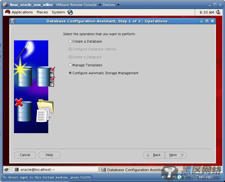Viewport: 225px width, 182px height.
Task: Click the panel handle beside the clock
Action: pos(195,13)
